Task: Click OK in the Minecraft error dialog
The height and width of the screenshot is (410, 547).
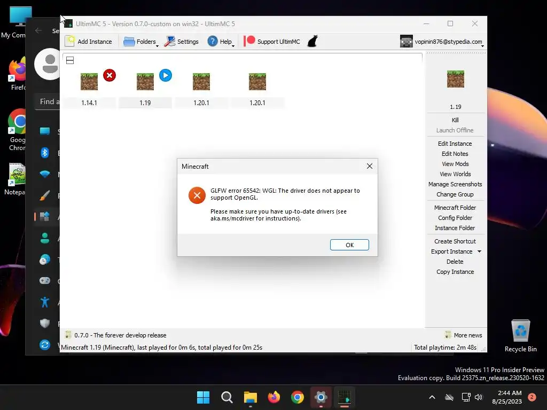Action: coord(349,245)
